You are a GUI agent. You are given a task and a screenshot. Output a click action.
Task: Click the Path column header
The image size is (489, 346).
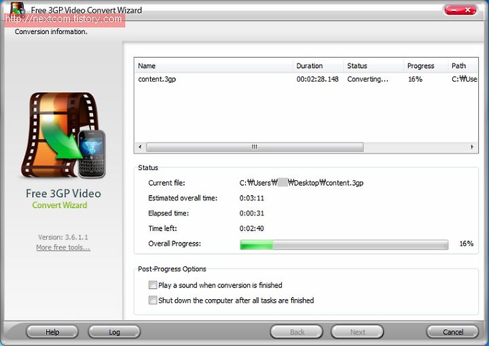463,65
